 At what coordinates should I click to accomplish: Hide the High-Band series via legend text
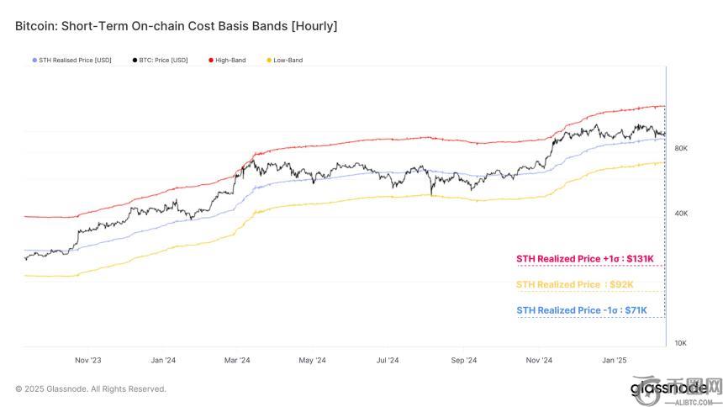point(230,61)
